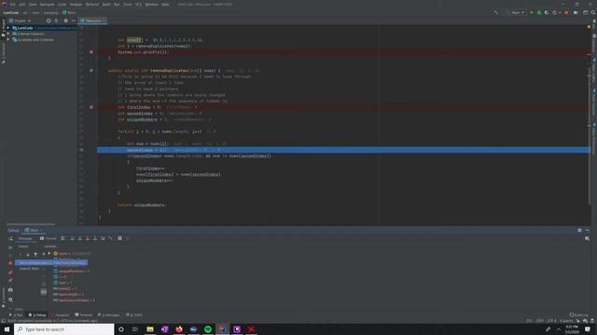
Task: Click View Breakpoints icon in debug sidebar
Action: 10,272
